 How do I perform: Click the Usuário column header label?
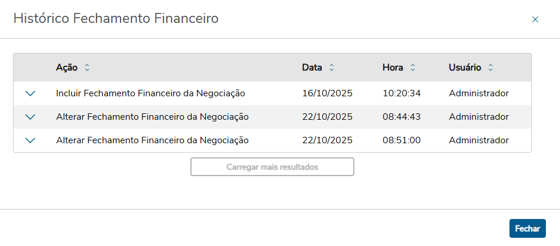(465, 68)
